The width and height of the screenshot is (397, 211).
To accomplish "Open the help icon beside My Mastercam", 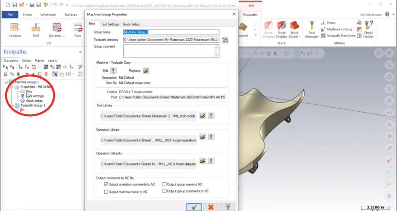I will 387,14.
